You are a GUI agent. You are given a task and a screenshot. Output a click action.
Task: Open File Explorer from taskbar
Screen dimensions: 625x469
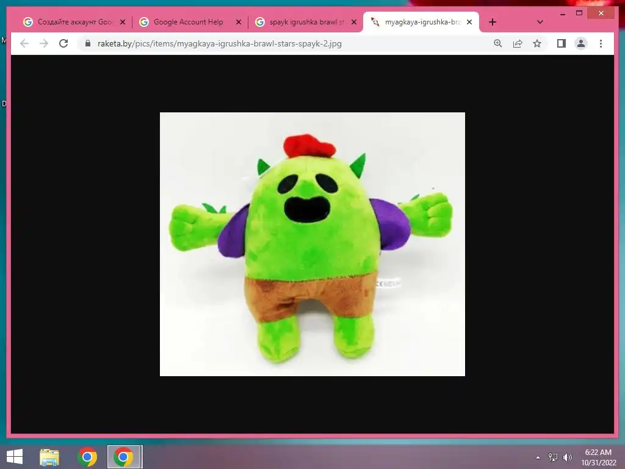point(49,457)
